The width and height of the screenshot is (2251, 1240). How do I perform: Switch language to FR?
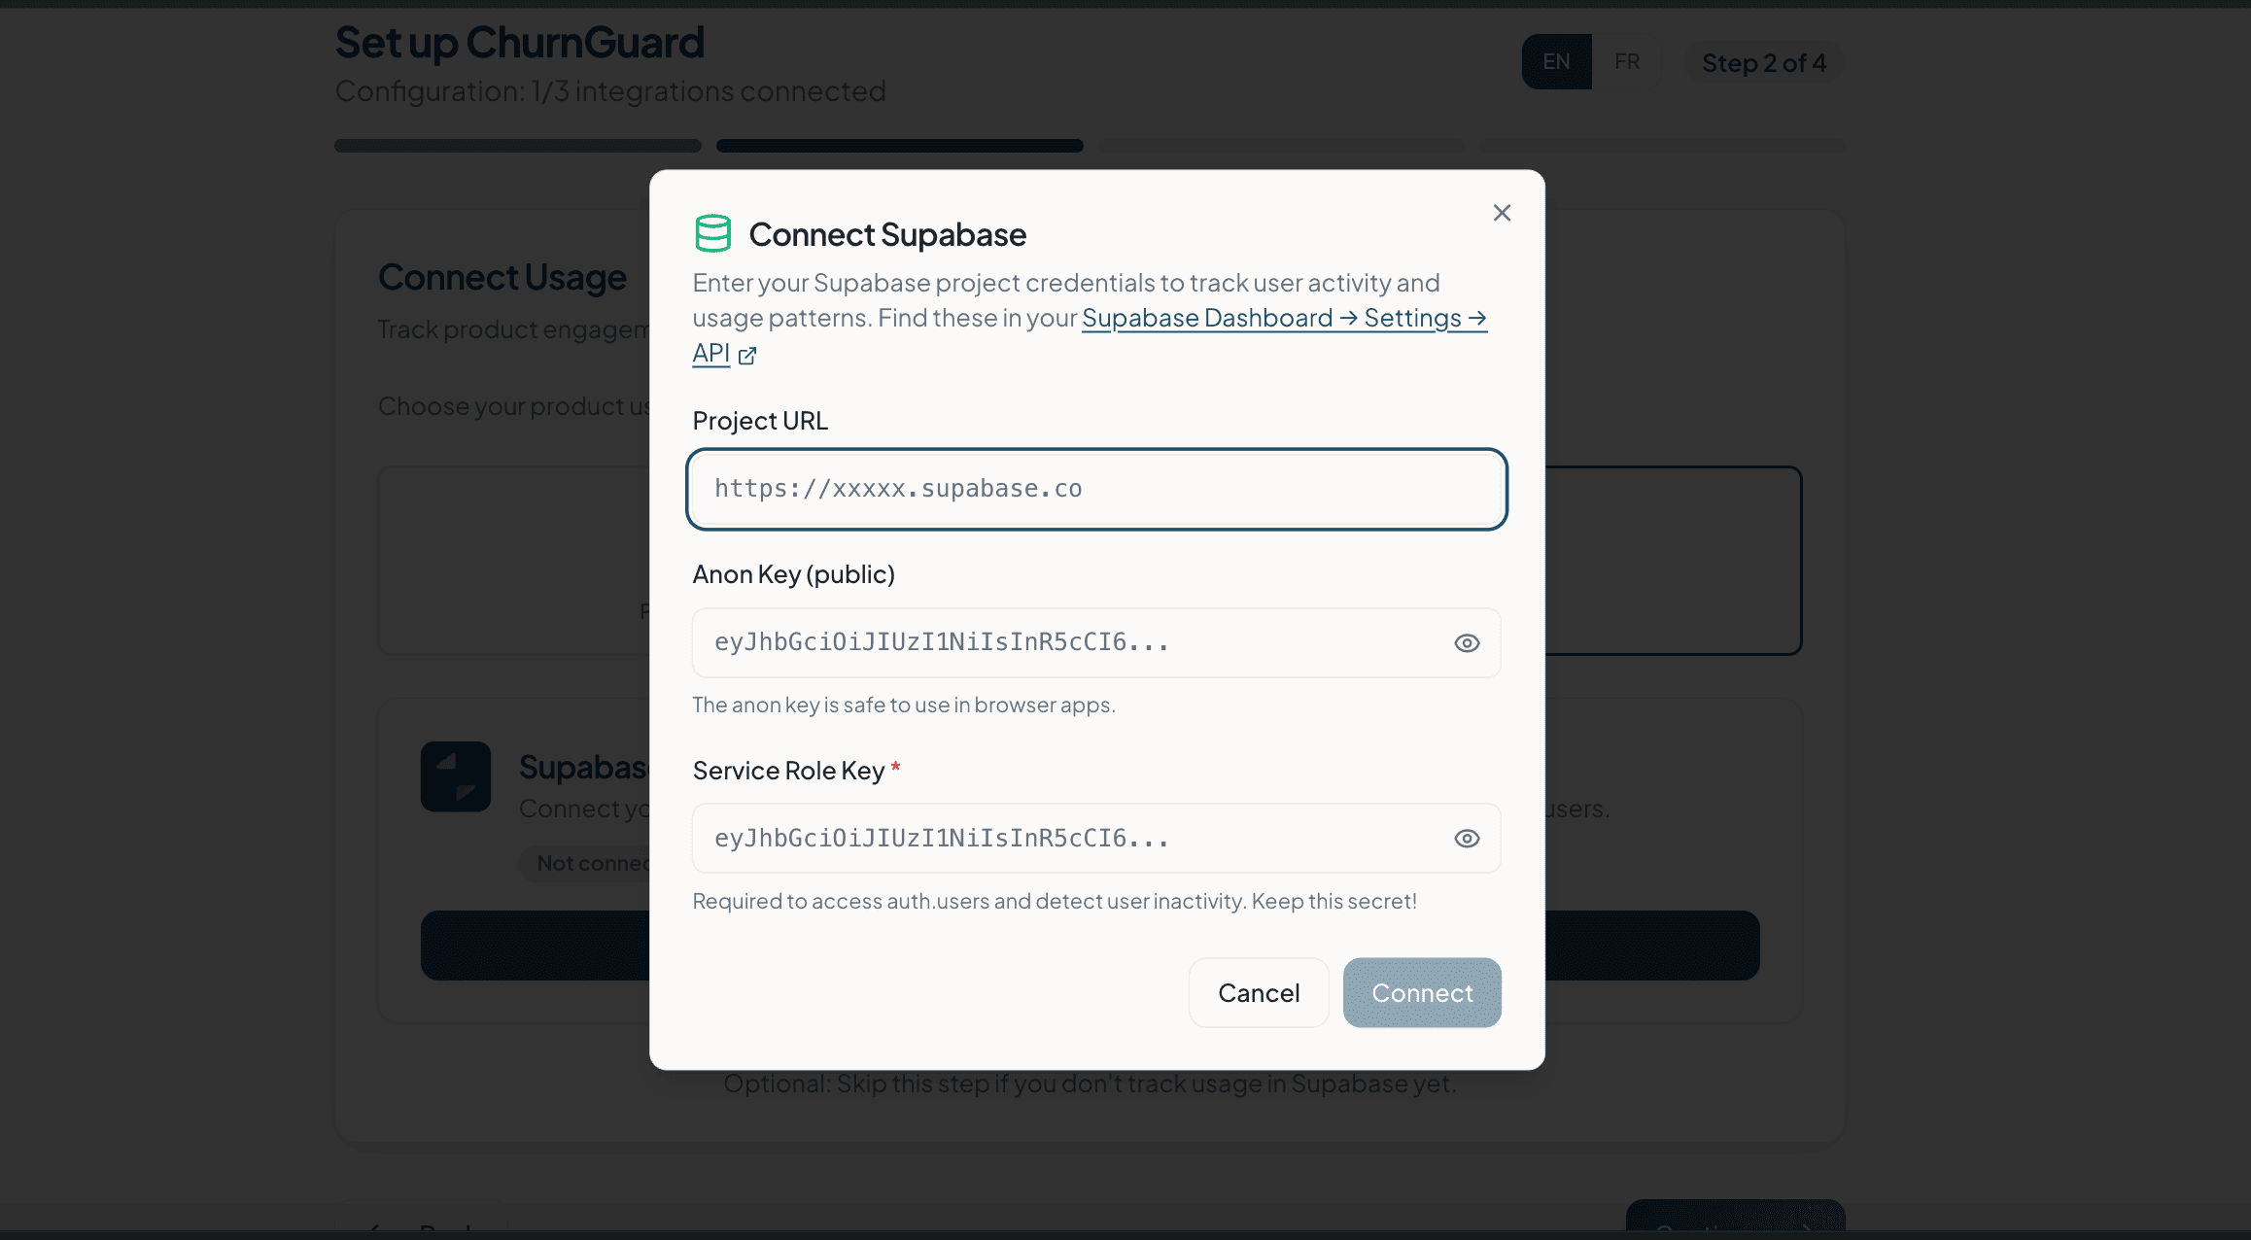point(1627,62)
